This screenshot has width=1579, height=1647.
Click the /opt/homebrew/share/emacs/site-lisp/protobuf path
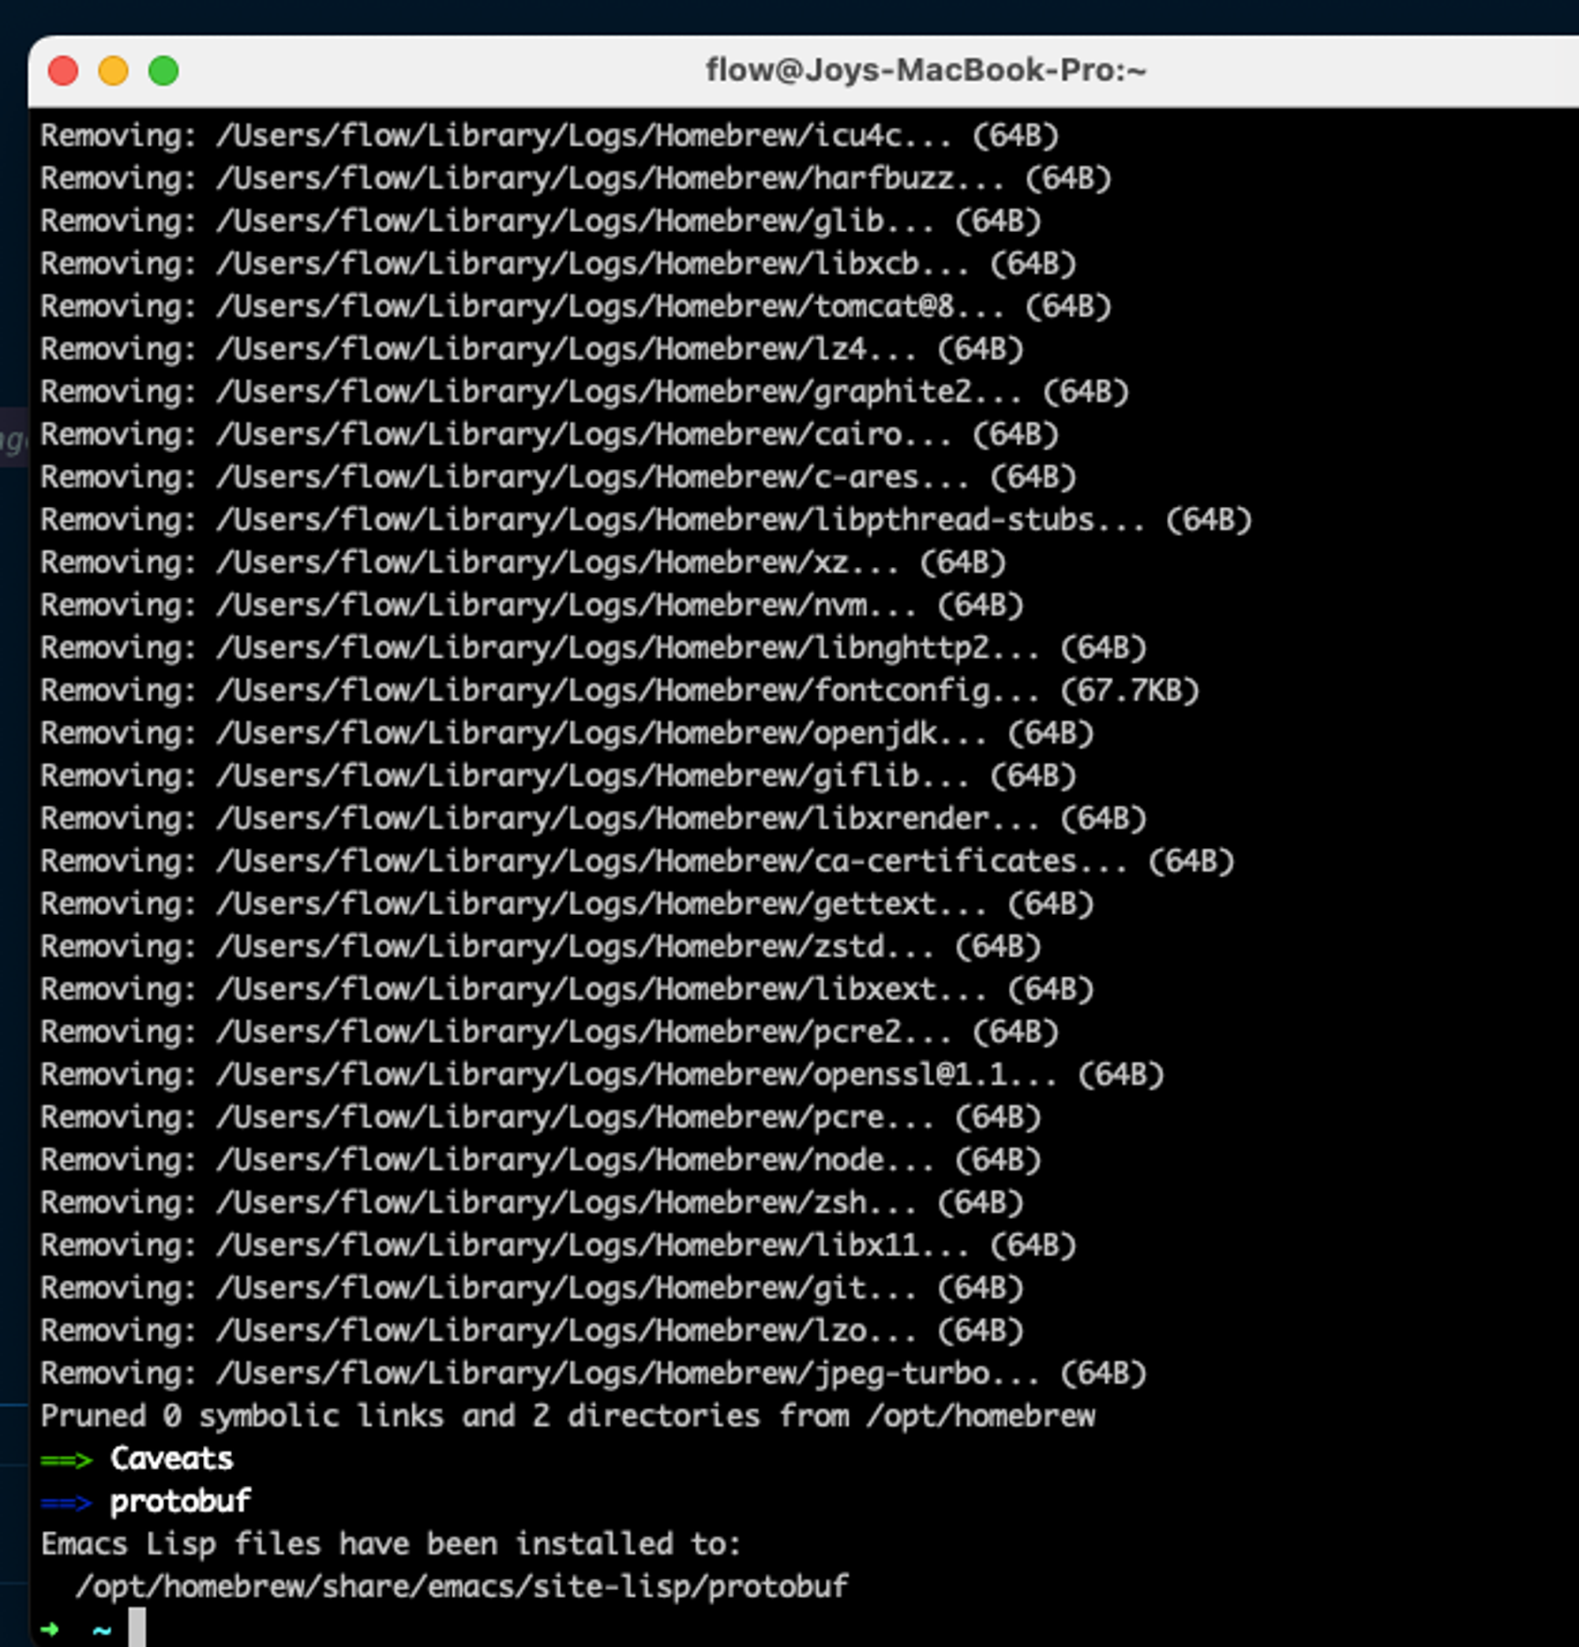461,1586
